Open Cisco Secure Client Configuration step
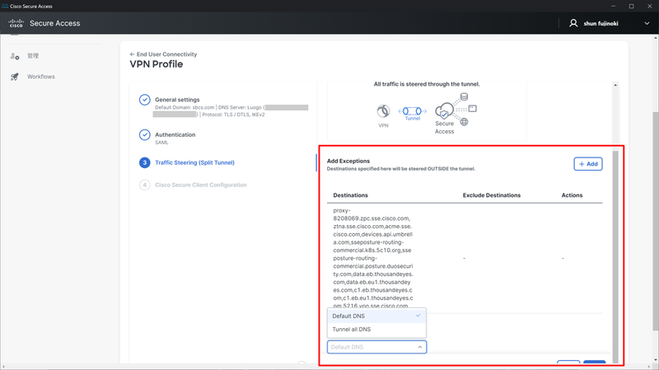Image resolution: width=659 pixels, height=370 pixels. coord(201,185)
